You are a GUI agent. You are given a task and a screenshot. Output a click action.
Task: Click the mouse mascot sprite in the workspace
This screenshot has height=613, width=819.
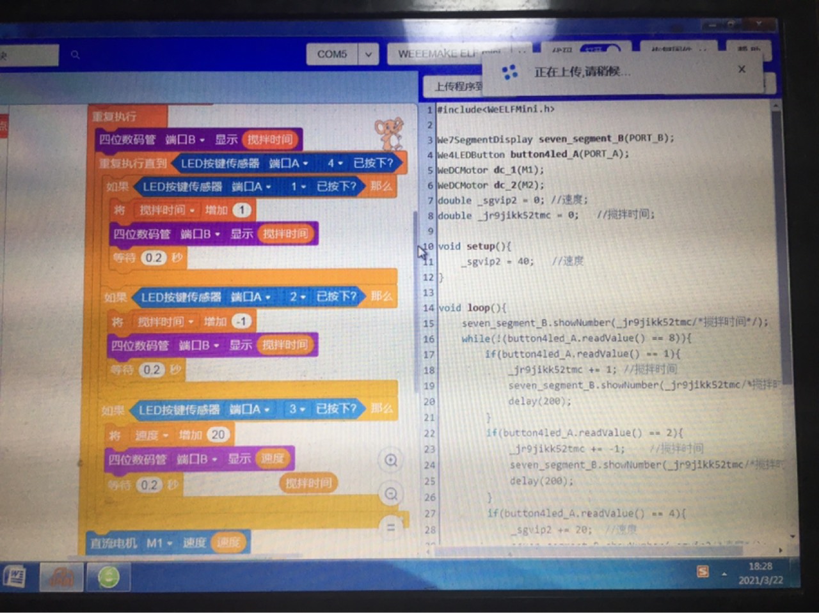click(x=388, y=134)
